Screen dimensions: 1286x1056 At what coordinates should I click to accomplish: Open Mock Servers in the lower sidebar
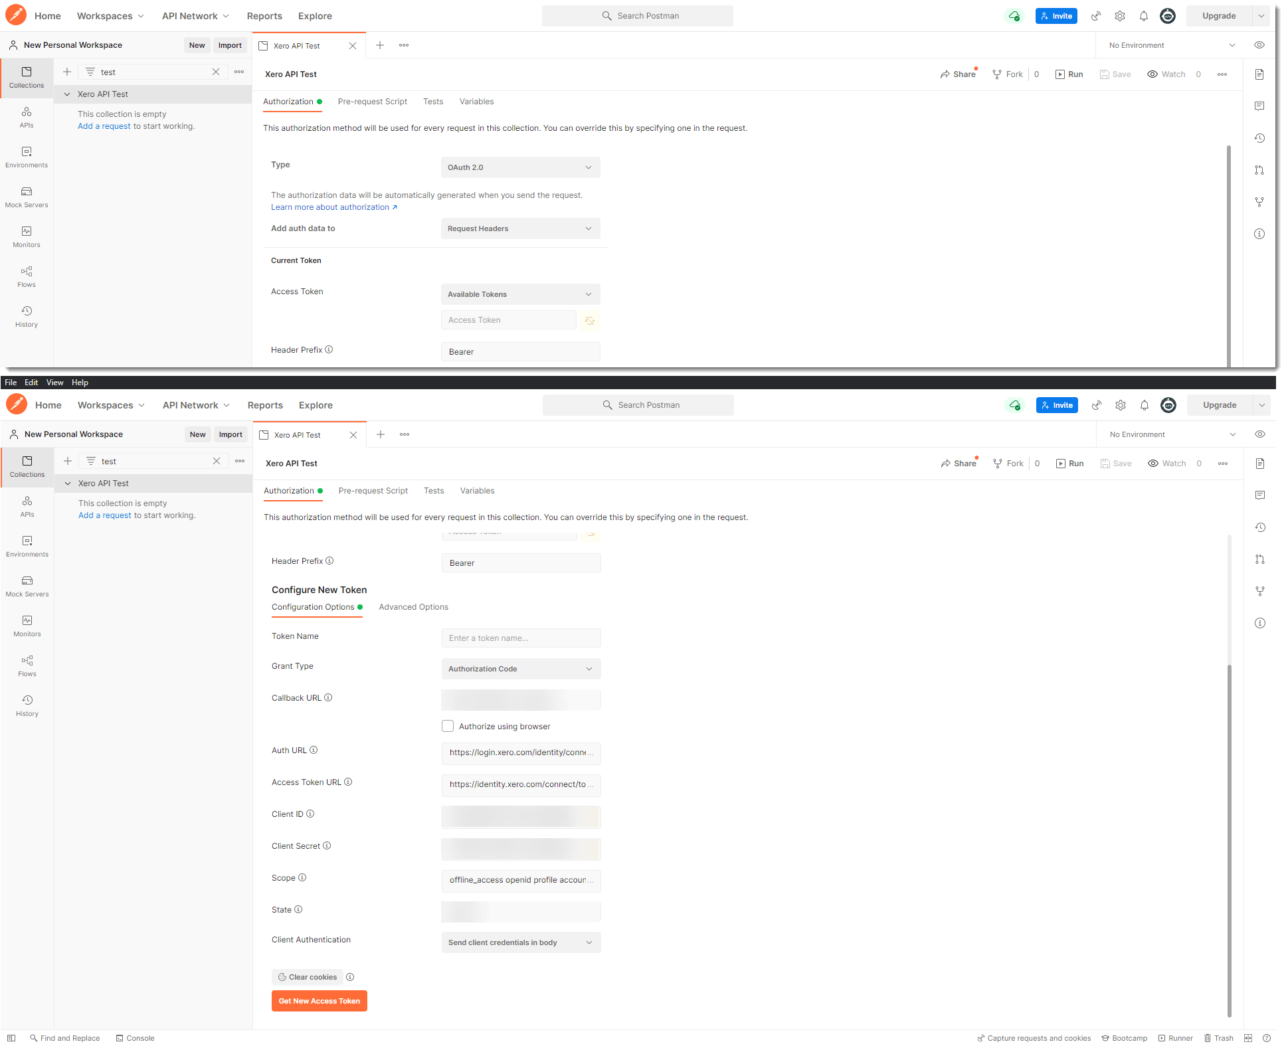pyautogui.click(x=27, y=586)
